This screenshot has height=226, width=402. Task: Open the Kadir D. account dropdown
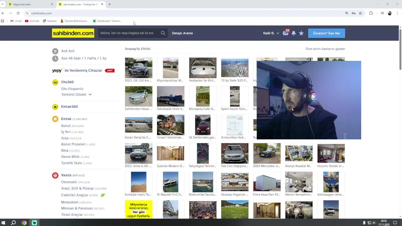tap(271, 33)
